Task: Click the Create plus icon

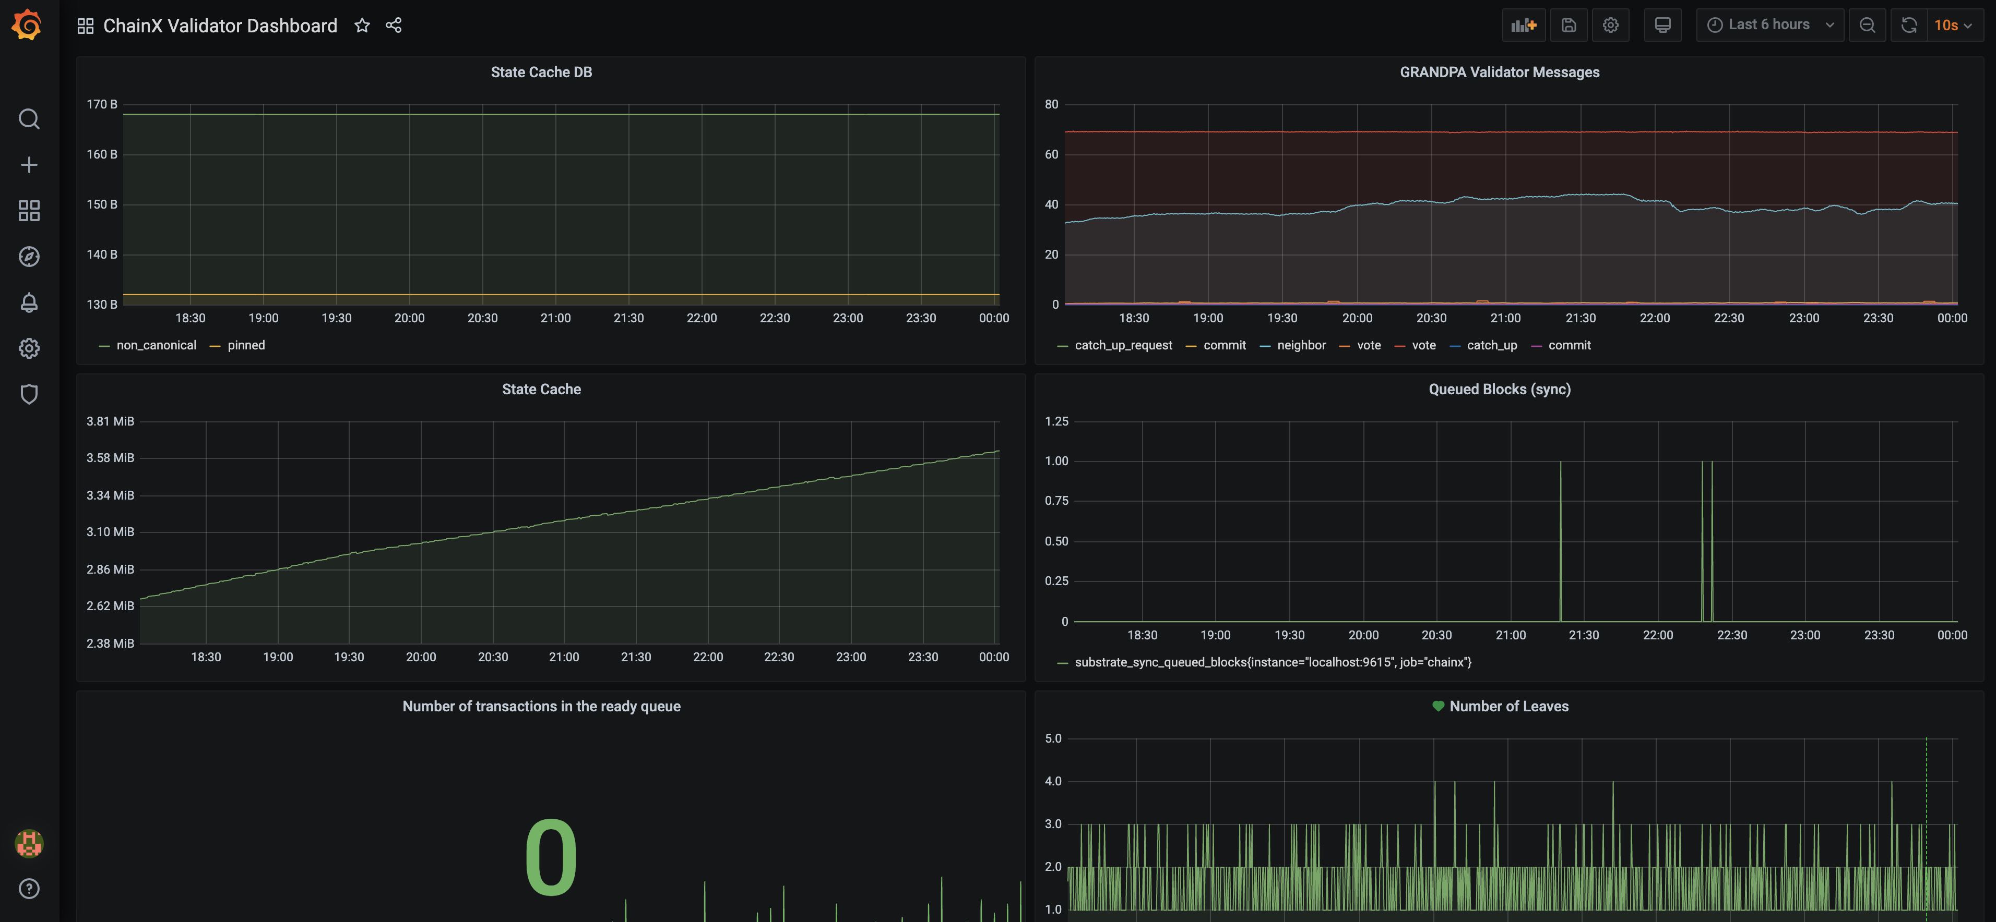Action: coord(29,165)
